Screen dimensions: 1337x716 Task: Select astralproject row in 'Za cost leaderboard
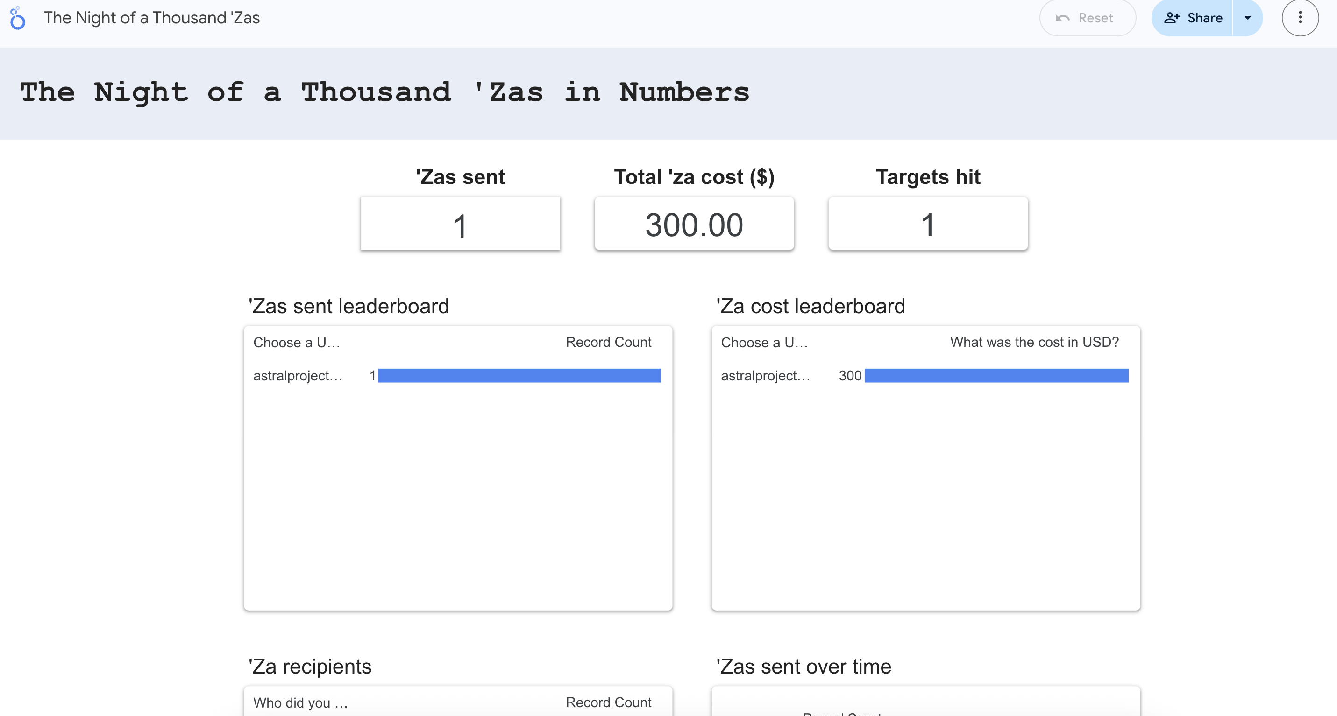(x=765, y=376)
